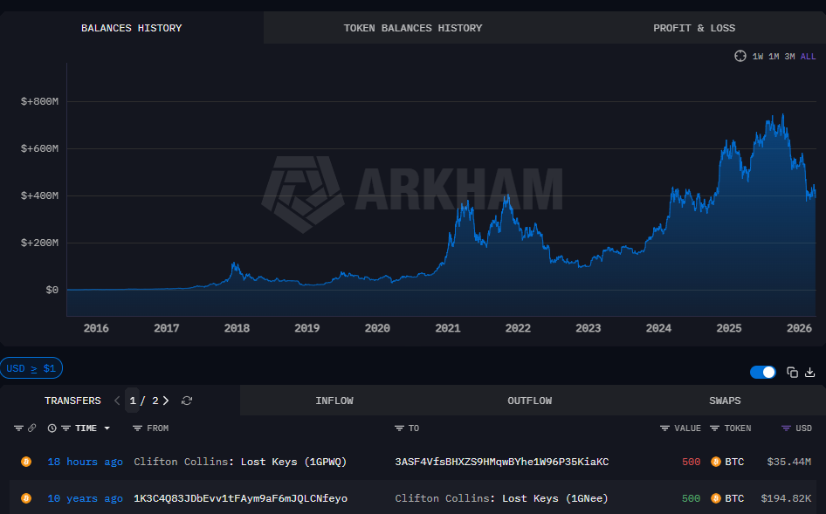826x514 pixels.
Task: Open the leftmost header filter icon
Action: coord(18,428)
